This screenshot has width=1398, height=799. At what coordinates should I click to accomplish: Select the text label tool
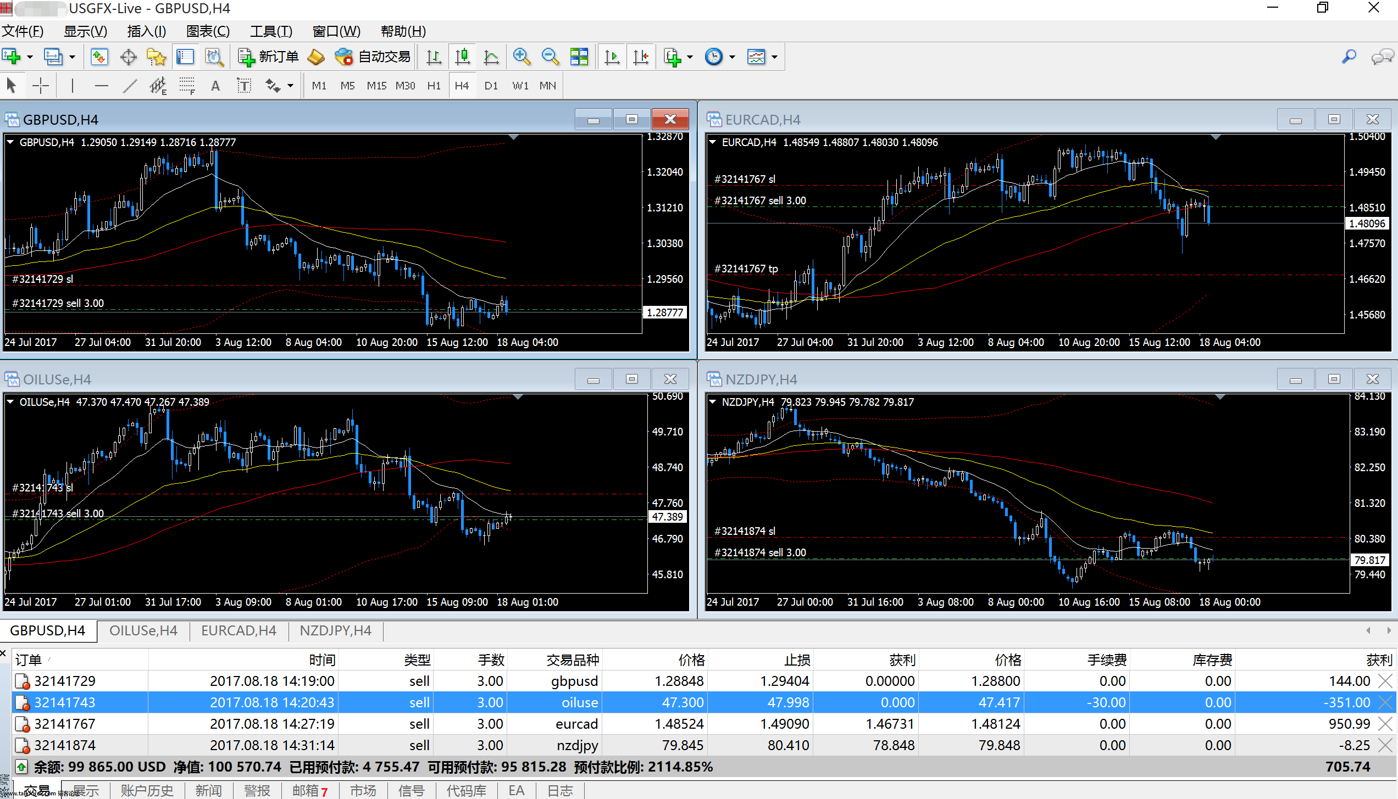point(244,86)
